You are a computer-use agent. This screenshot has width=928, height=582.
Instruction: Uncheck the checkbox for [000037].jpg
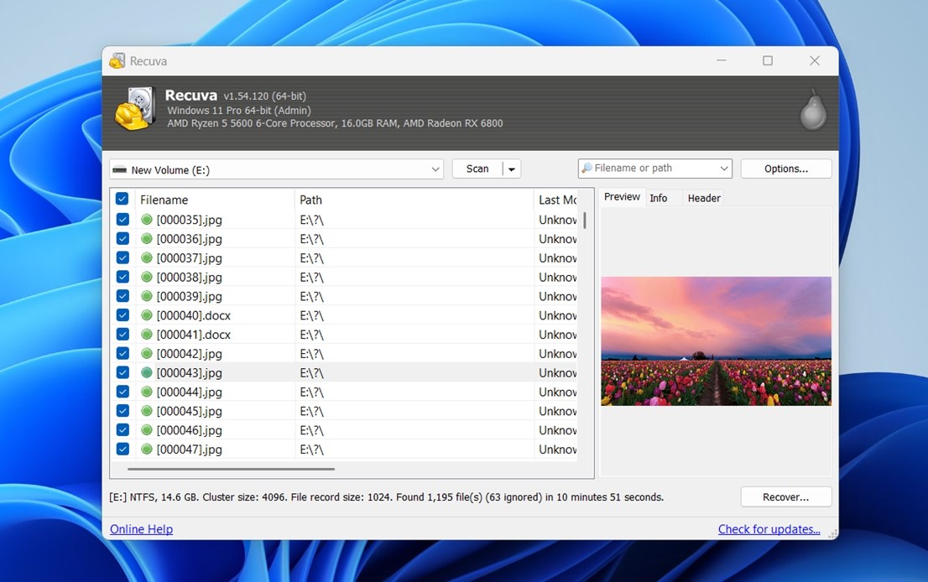click(x=123, y=258)
